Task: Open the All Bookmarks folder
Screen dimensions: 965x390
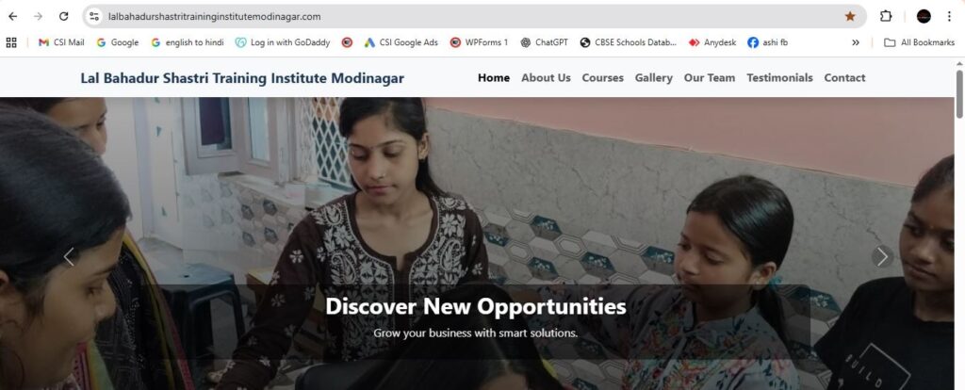Action: pos(920,42)
